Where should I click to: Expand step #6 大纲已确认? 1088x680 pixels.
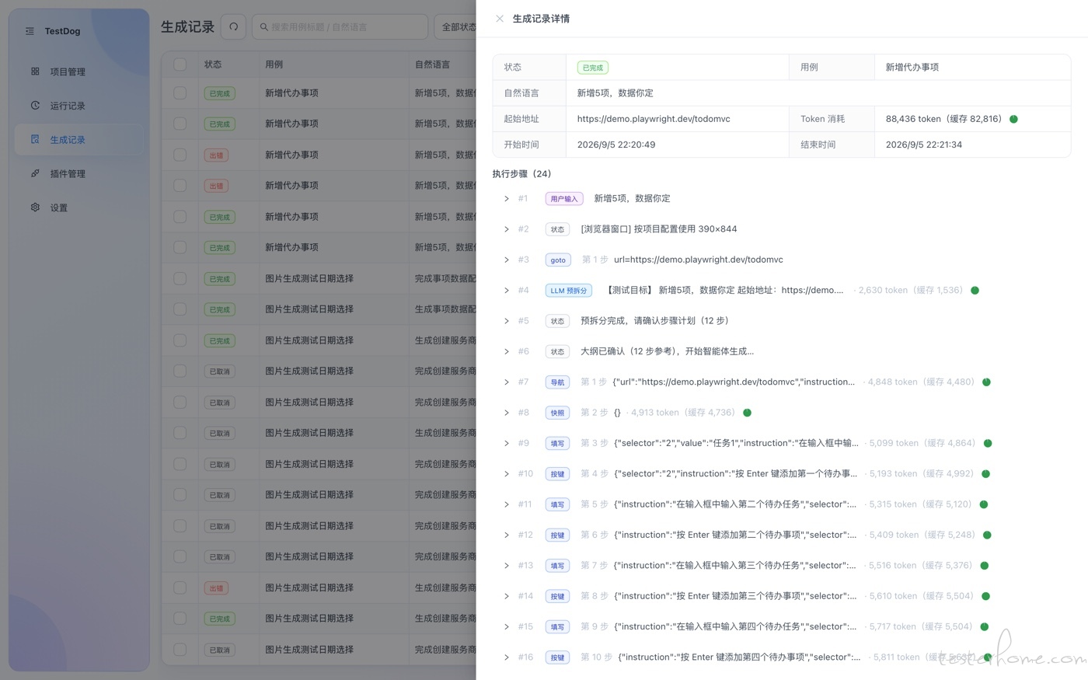(507, 351)
